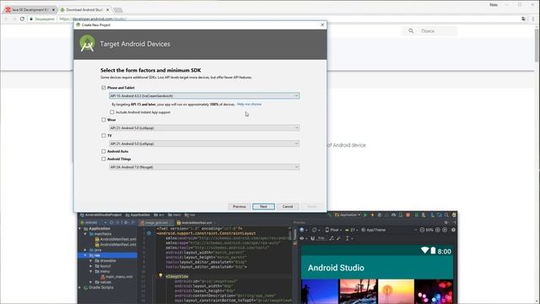Screen dimensions: 540x304
Task: Click the Application breadcrumb in navigation bar
Action: (138, 214)
